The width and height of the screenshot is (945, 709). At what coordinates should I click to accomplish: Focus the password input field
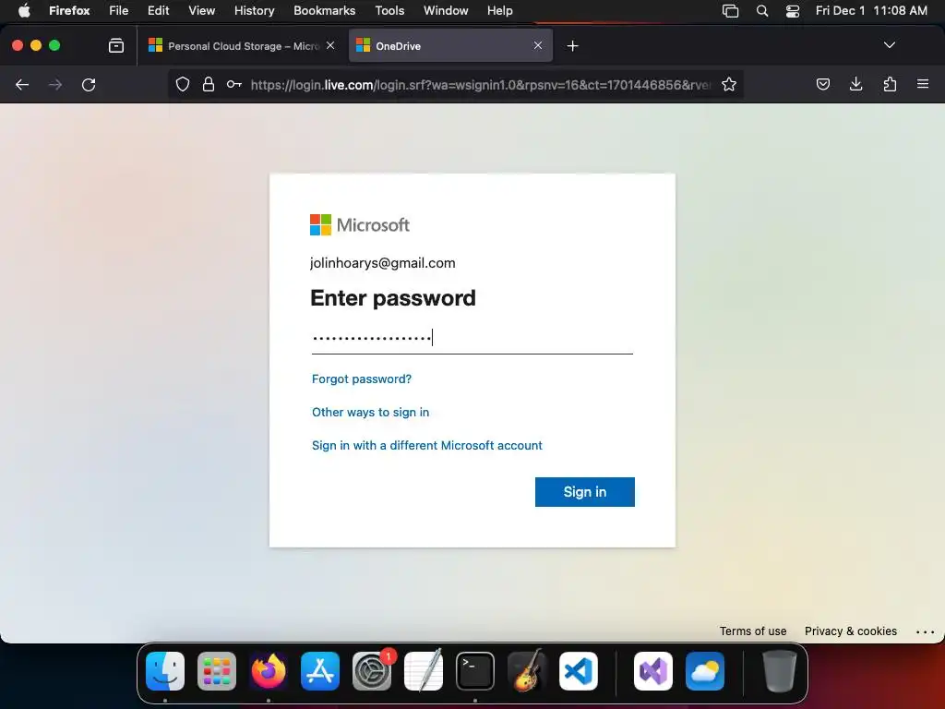pos(472,338)
